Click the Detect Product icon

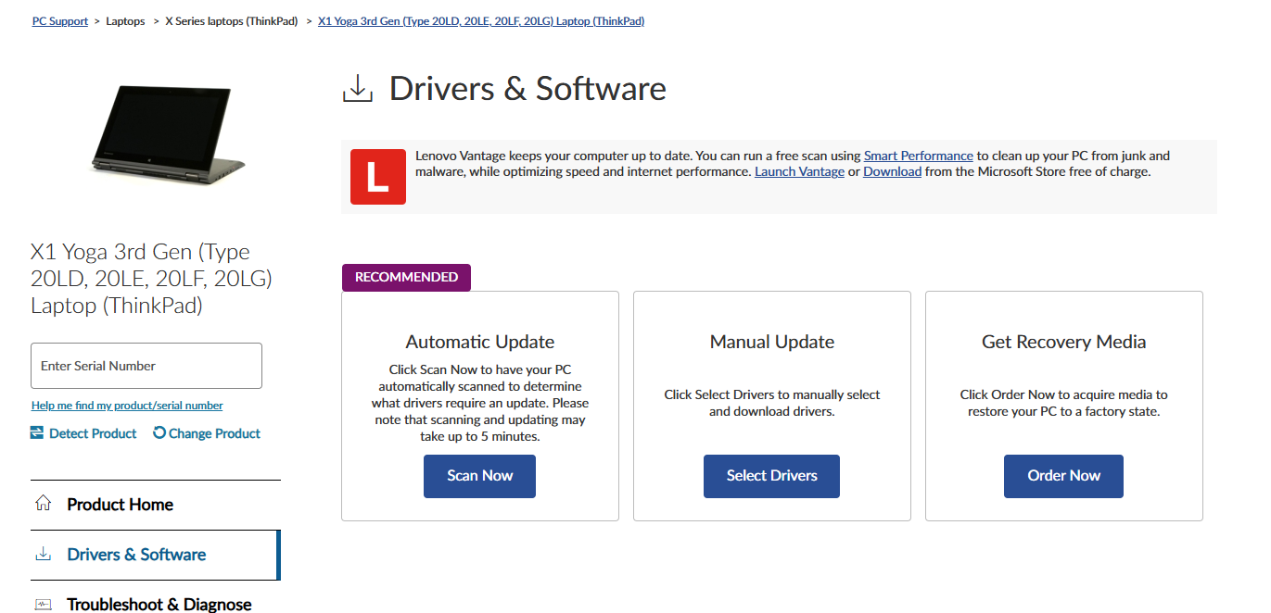tap(37, 432)
